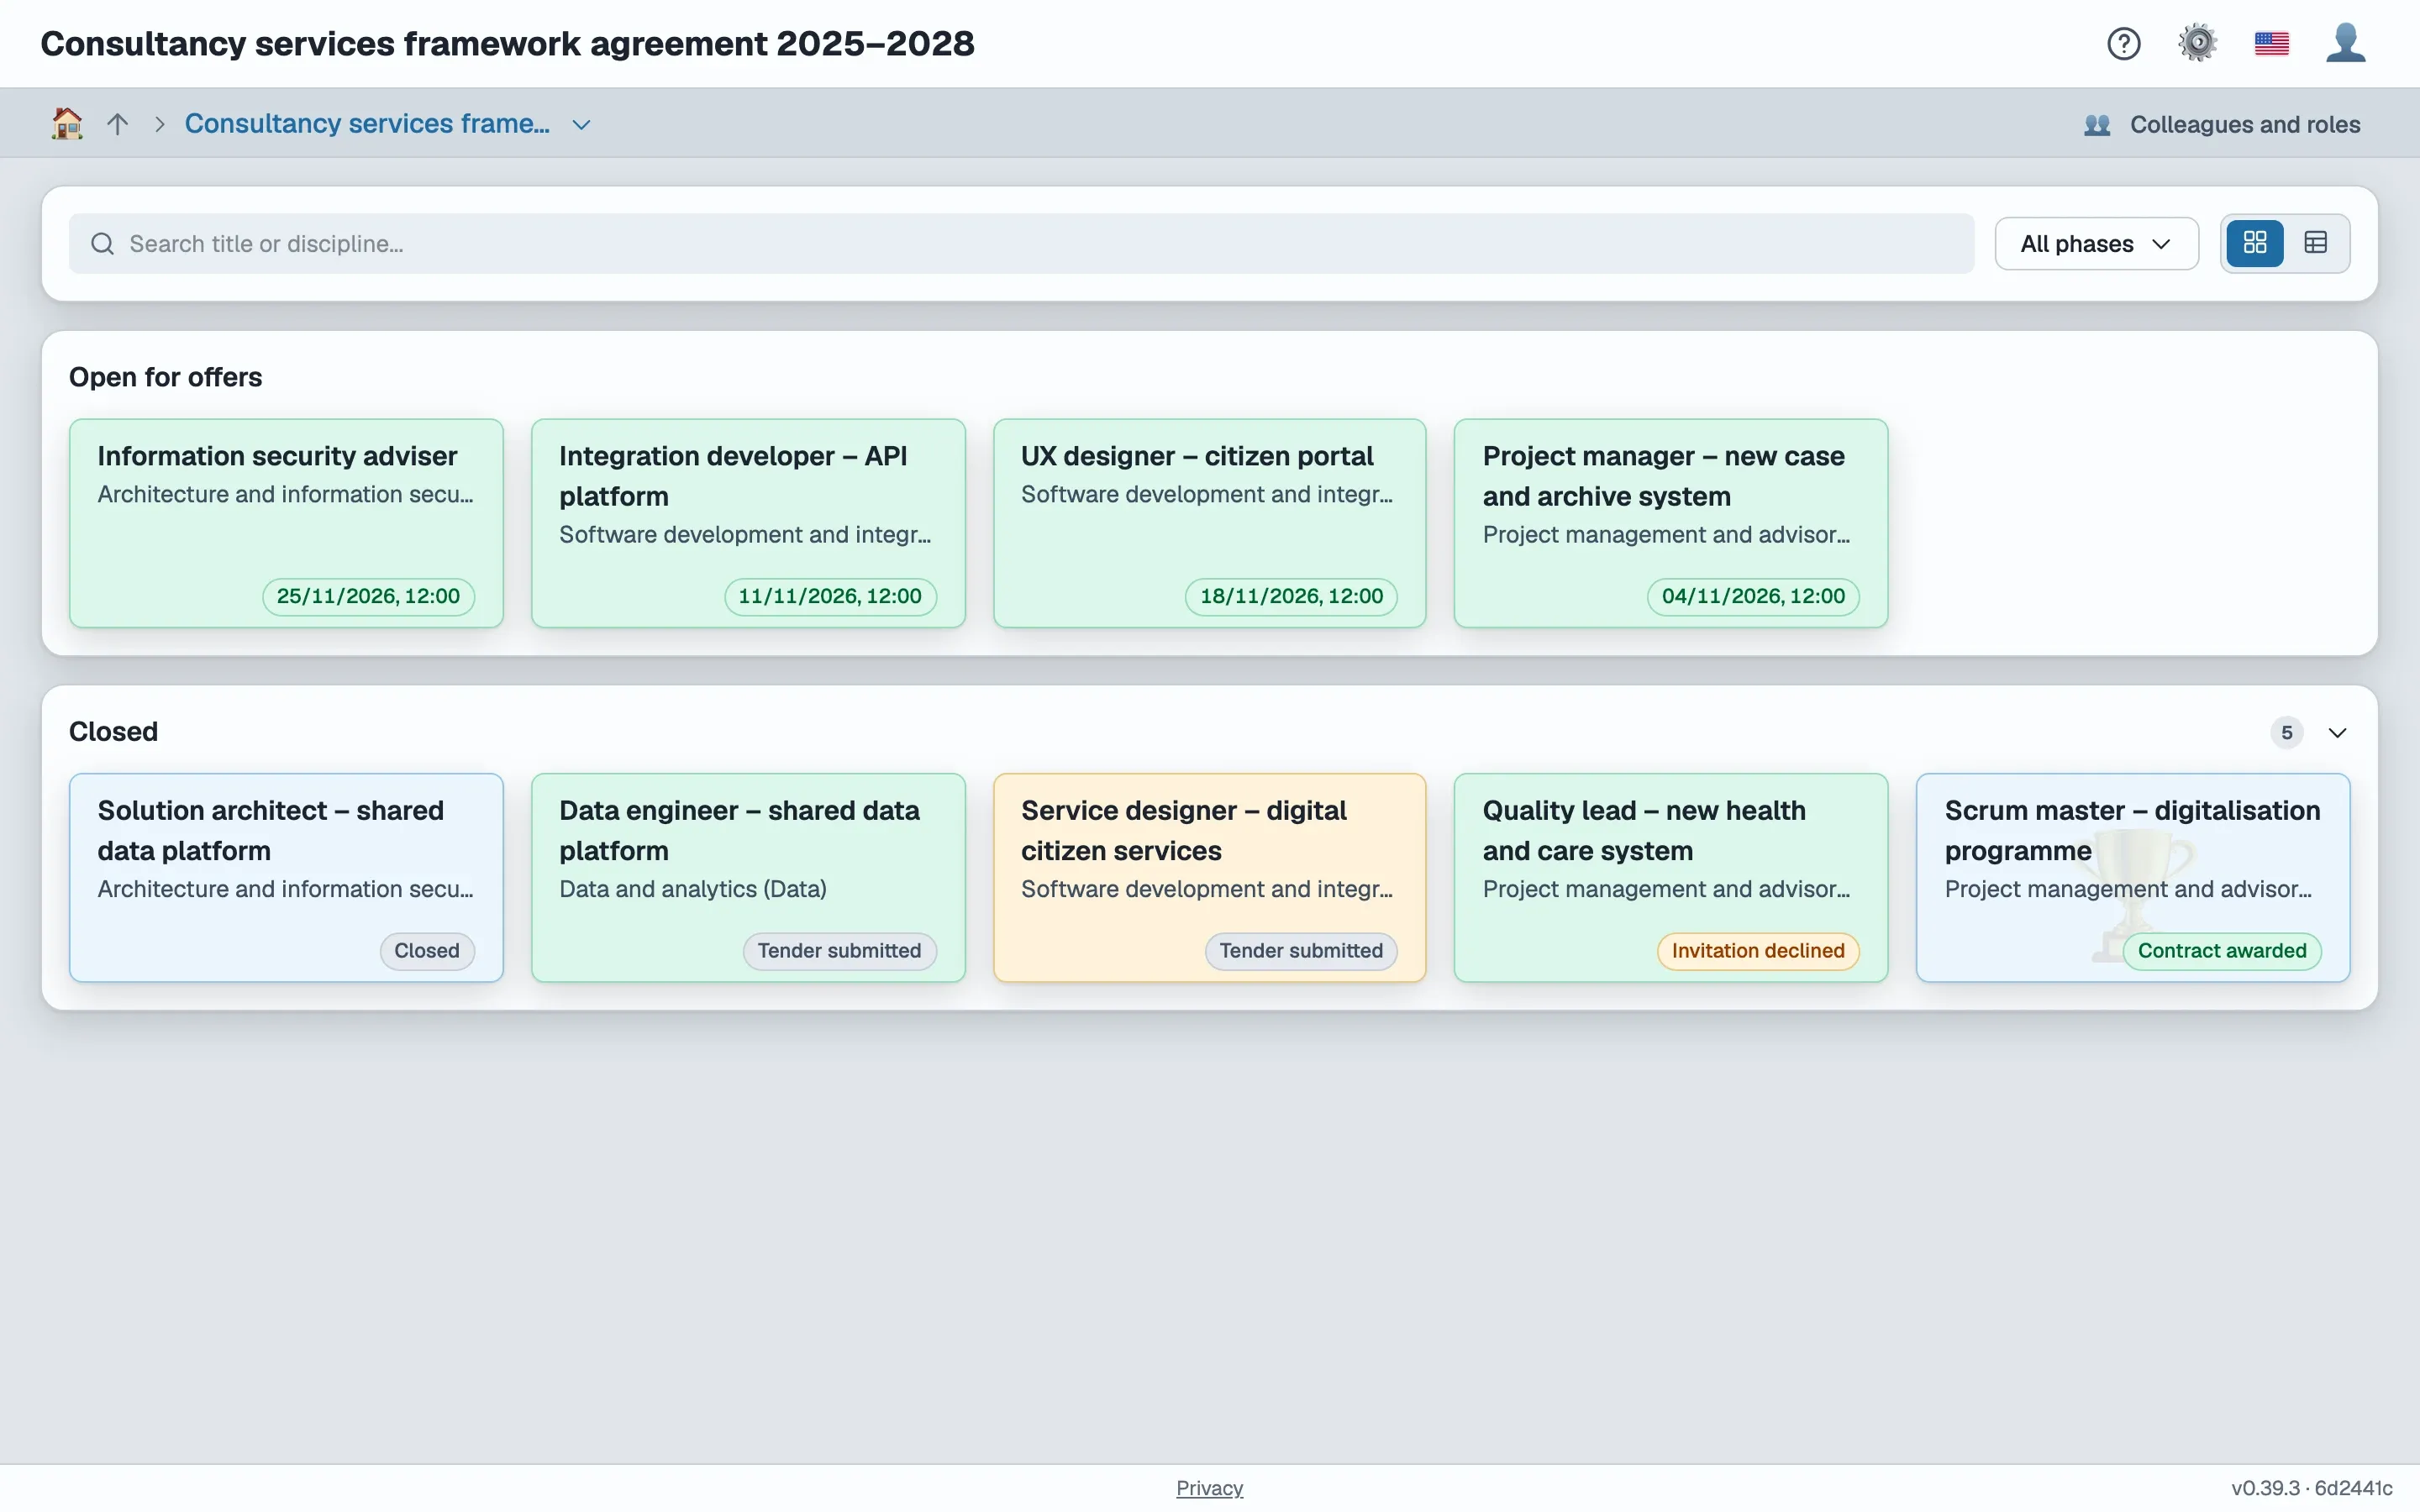
Task: Open settings gear icon
Action: (2197, 44)
